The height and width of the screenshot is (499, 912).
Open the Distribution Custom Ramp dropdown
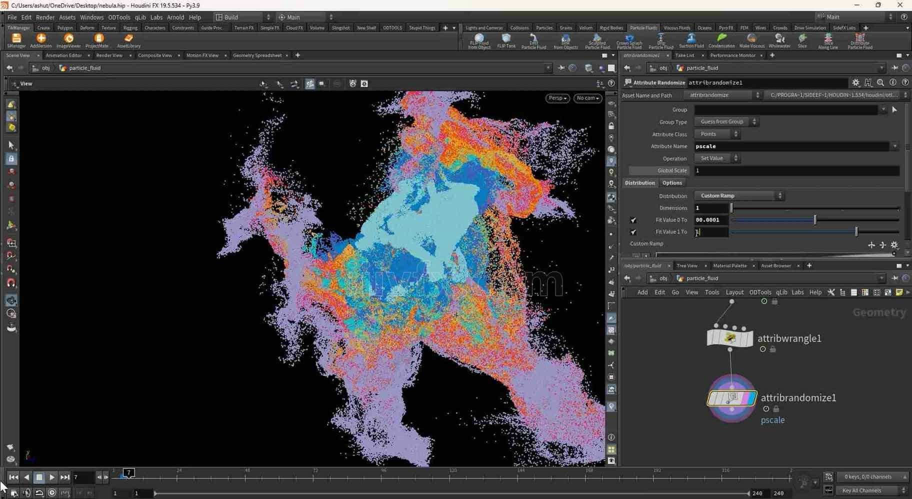[x=739, y=195]
